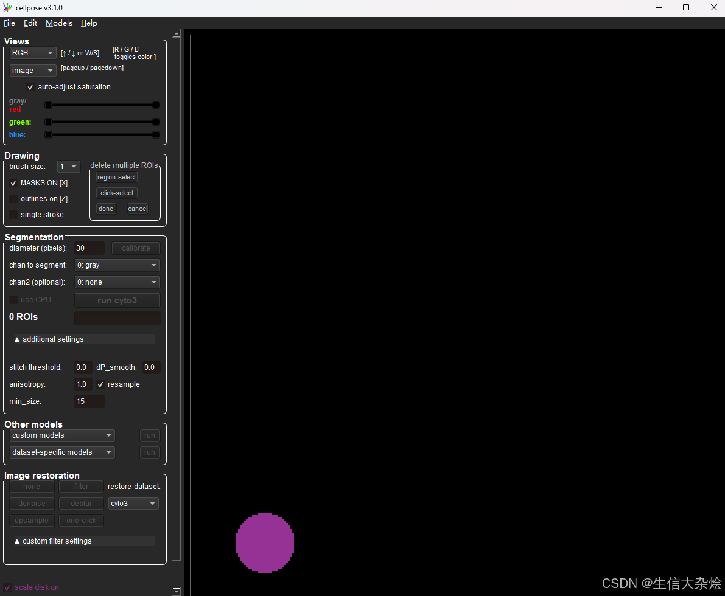
Task: Open the RGB color view dropdown
Action: coord(32,53)
